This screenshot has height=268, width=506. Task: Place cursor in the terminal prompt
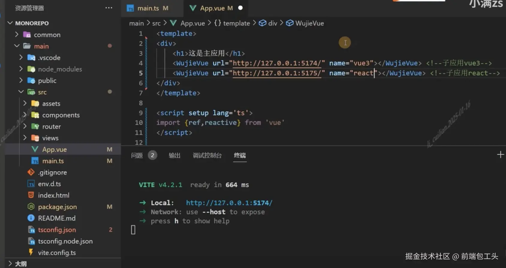(x=133, y=230)
